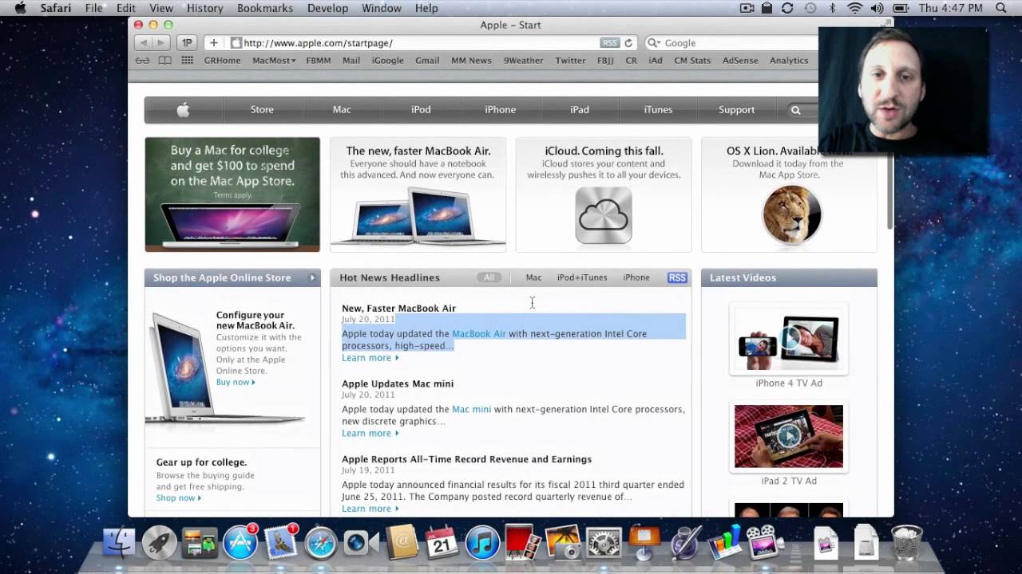This screenshot has height=574, width=1022.
Task: Click the volume icon in menu bar
Action: (x=877, y=8)
